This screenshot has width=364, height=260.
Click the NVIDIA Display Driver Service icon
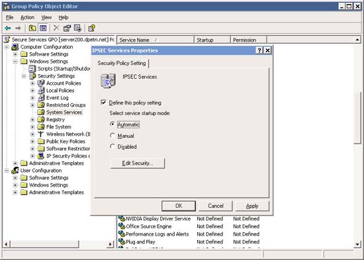(x=121, y=219)
